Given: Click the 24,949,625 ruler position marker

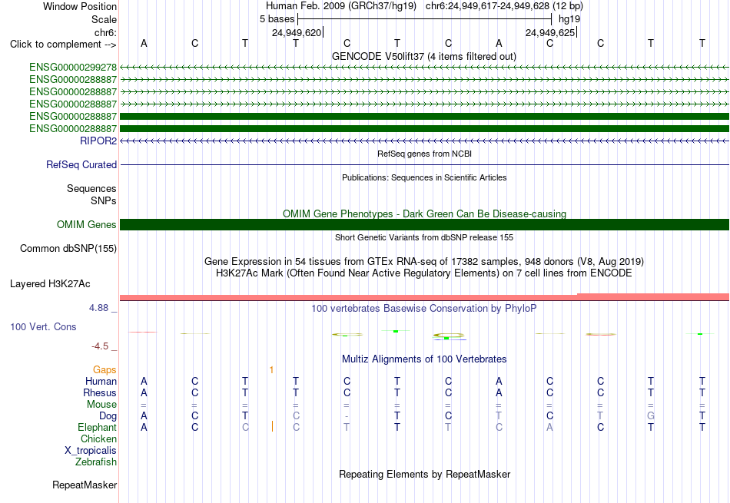Looking at the screenshot, I should [550, 32].
